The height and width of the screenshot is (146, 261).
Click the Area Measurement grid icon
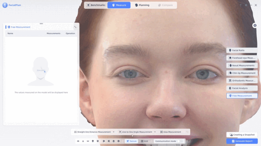point(161,132)
